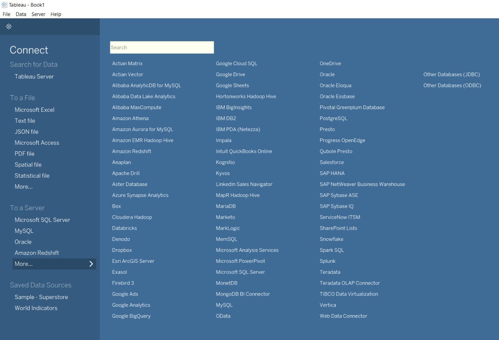The image size is (499, 340).
Task: Select Google Sheets connector
Action: click(232, 85)
